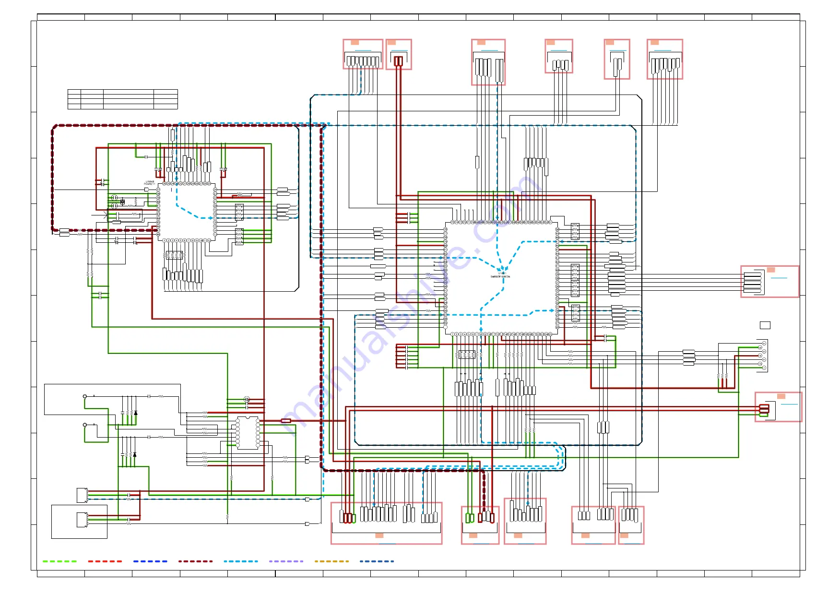This screenshot has width=816, height=606.
Task: Select the part label above the smaller square IC
Action: [150, 183]
